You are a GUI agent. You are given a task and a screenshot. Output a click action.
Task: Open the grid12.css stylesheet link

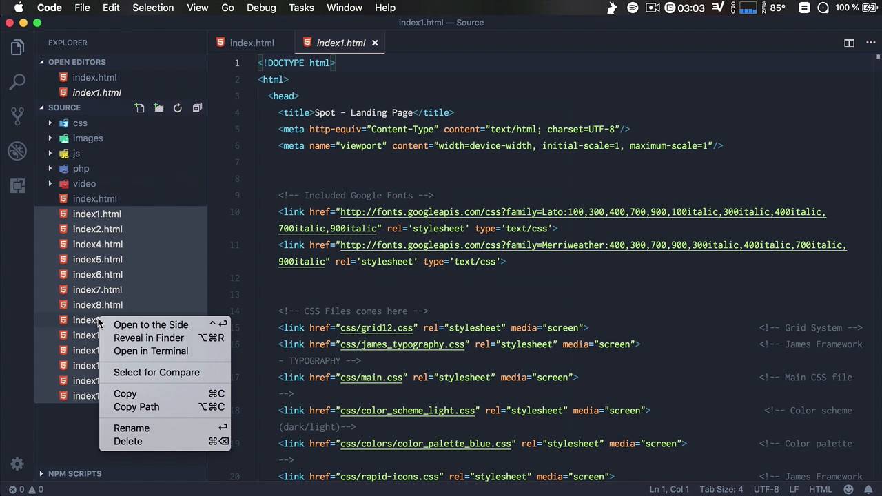coord(376,328)
